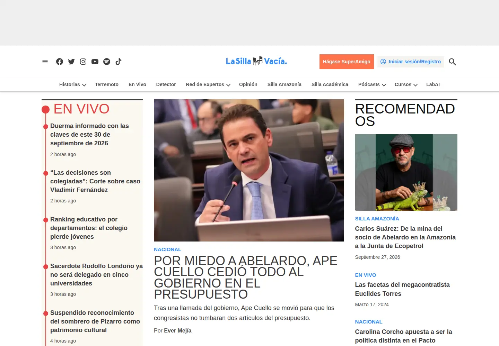
Task: Open the Twitter social icon
Action: point(71,62)
